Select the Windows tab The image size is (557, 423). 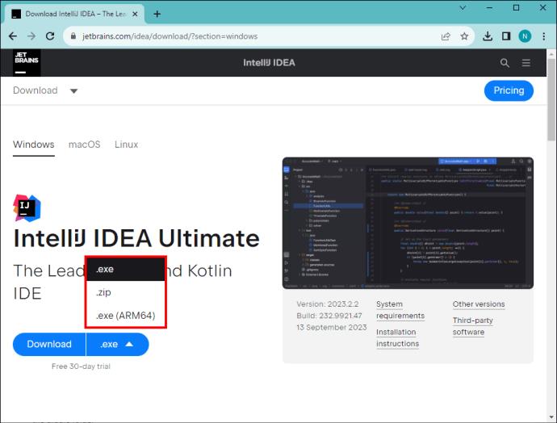pos(34,145)
